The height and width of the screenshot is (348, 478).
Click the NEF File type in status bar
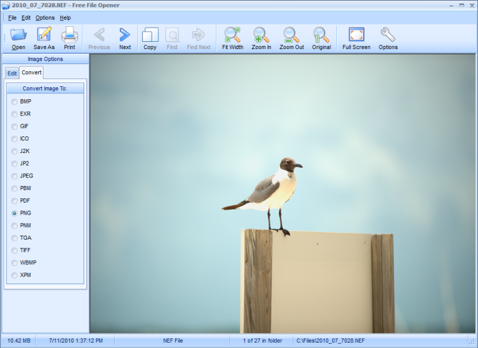(x=173, y=341)
